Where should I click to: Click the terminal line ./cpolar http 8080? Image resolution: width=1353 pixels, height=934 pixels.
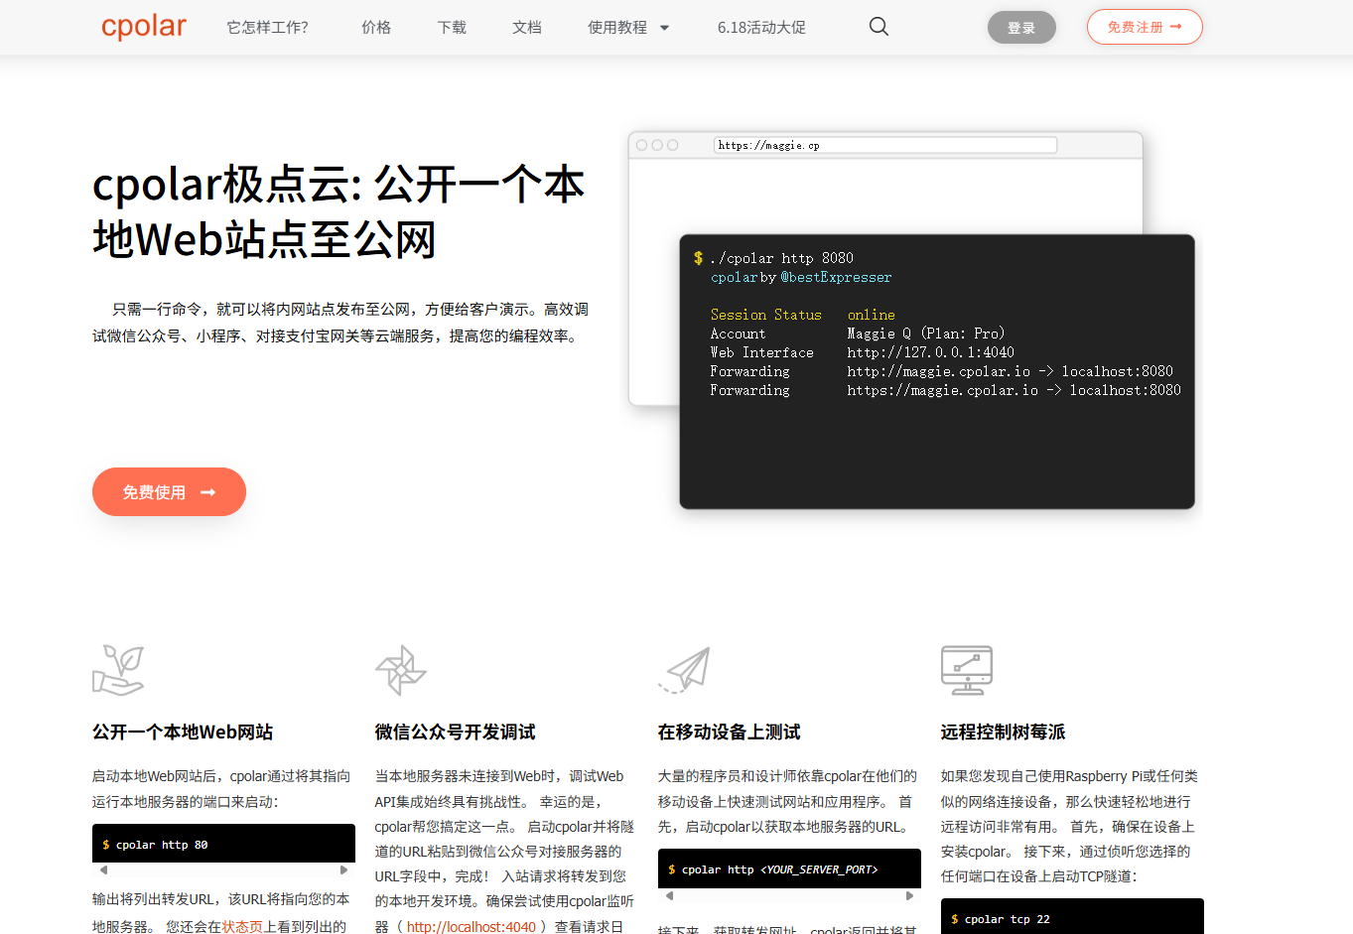781,258
